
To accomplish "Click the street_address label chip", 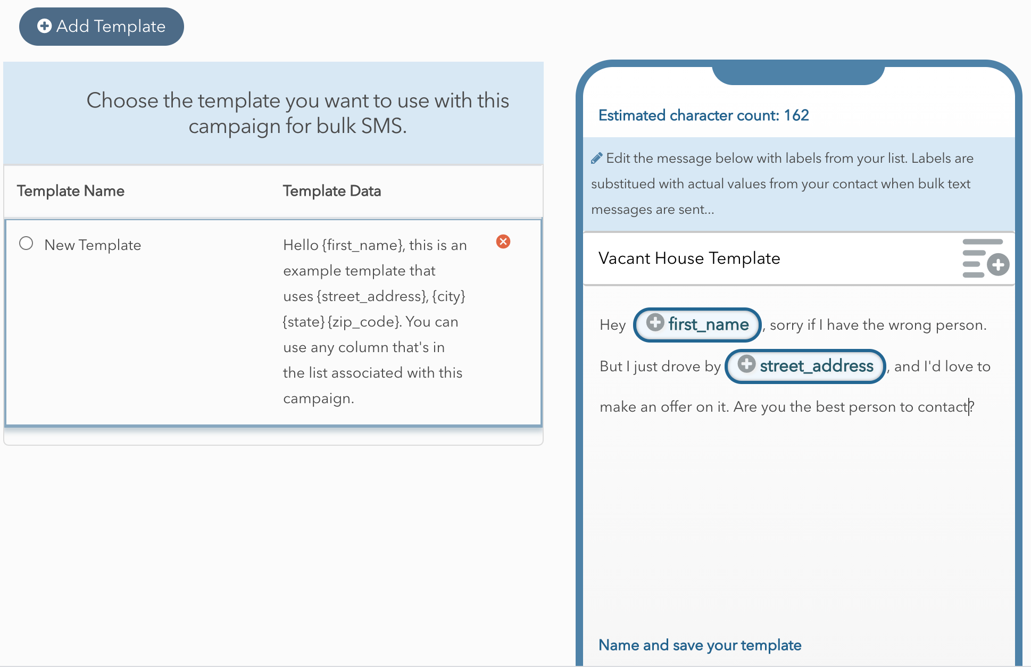I will 805,366.
